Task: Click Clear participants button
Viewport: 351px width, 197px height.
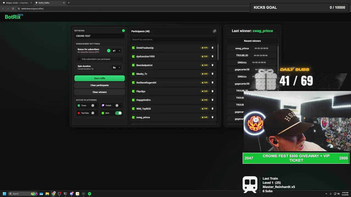Action: 100,85
